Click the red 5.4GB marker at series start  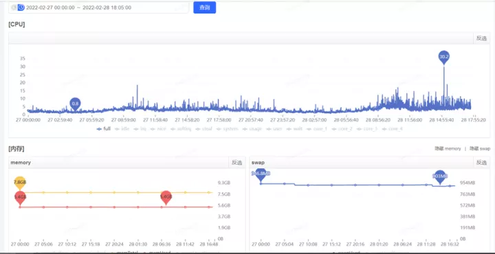[x=20, y=198]
